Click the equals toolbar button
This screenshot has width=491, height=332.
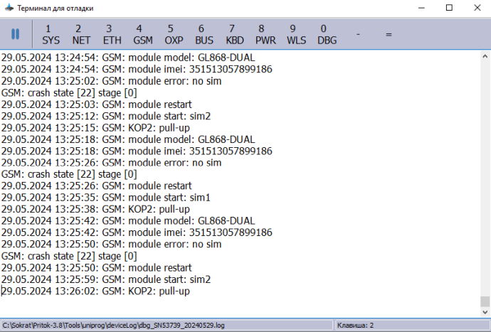pyautogui.click(x=389, y=34)
